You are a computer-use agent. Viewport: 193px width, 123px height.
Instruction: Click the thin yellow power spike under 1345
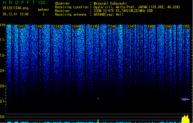98,121
